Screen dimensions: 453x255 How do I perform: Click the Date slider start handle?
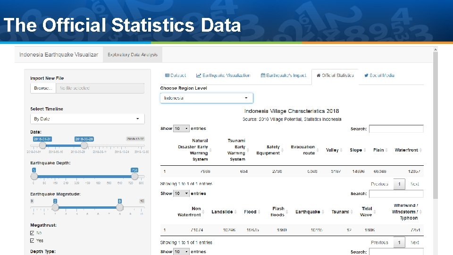(x=42, y=145)
